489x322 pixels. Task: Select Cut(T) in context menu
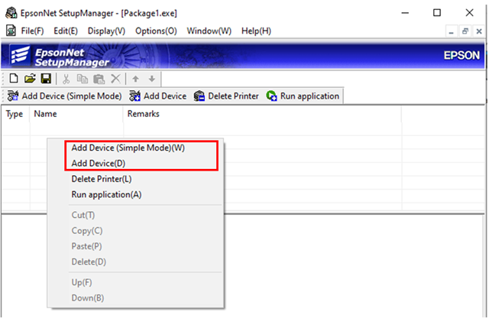pyautogui.click(x=135, y=215)
